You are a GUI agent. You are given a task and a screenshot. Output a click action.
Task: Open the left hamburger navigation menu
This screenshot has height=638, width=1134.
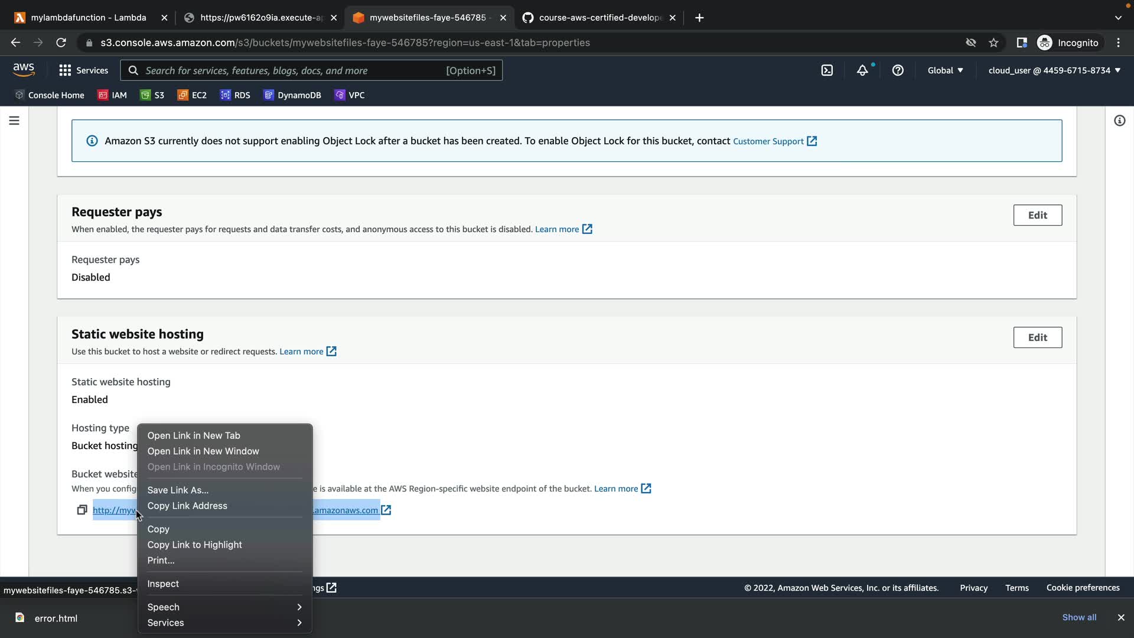click(14, 121)
